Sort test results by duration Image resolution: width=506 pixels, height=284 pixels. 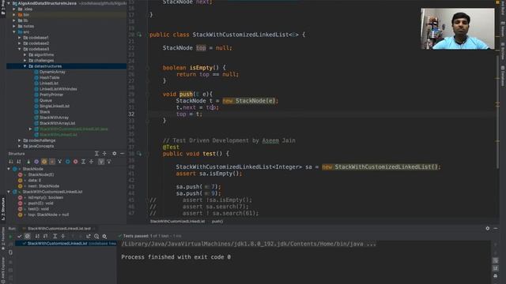pyautogui.click(x=45, y=237)
